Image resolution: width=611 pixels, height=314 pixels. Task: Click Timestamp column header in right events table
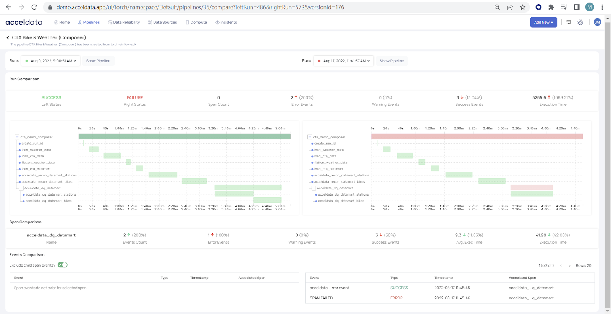point(443,278)
